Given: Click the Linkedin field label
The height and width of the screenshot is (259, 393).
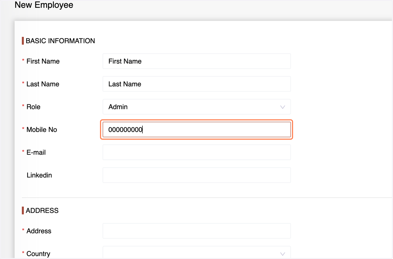Looking at the screenshot, I should point(39,175).
